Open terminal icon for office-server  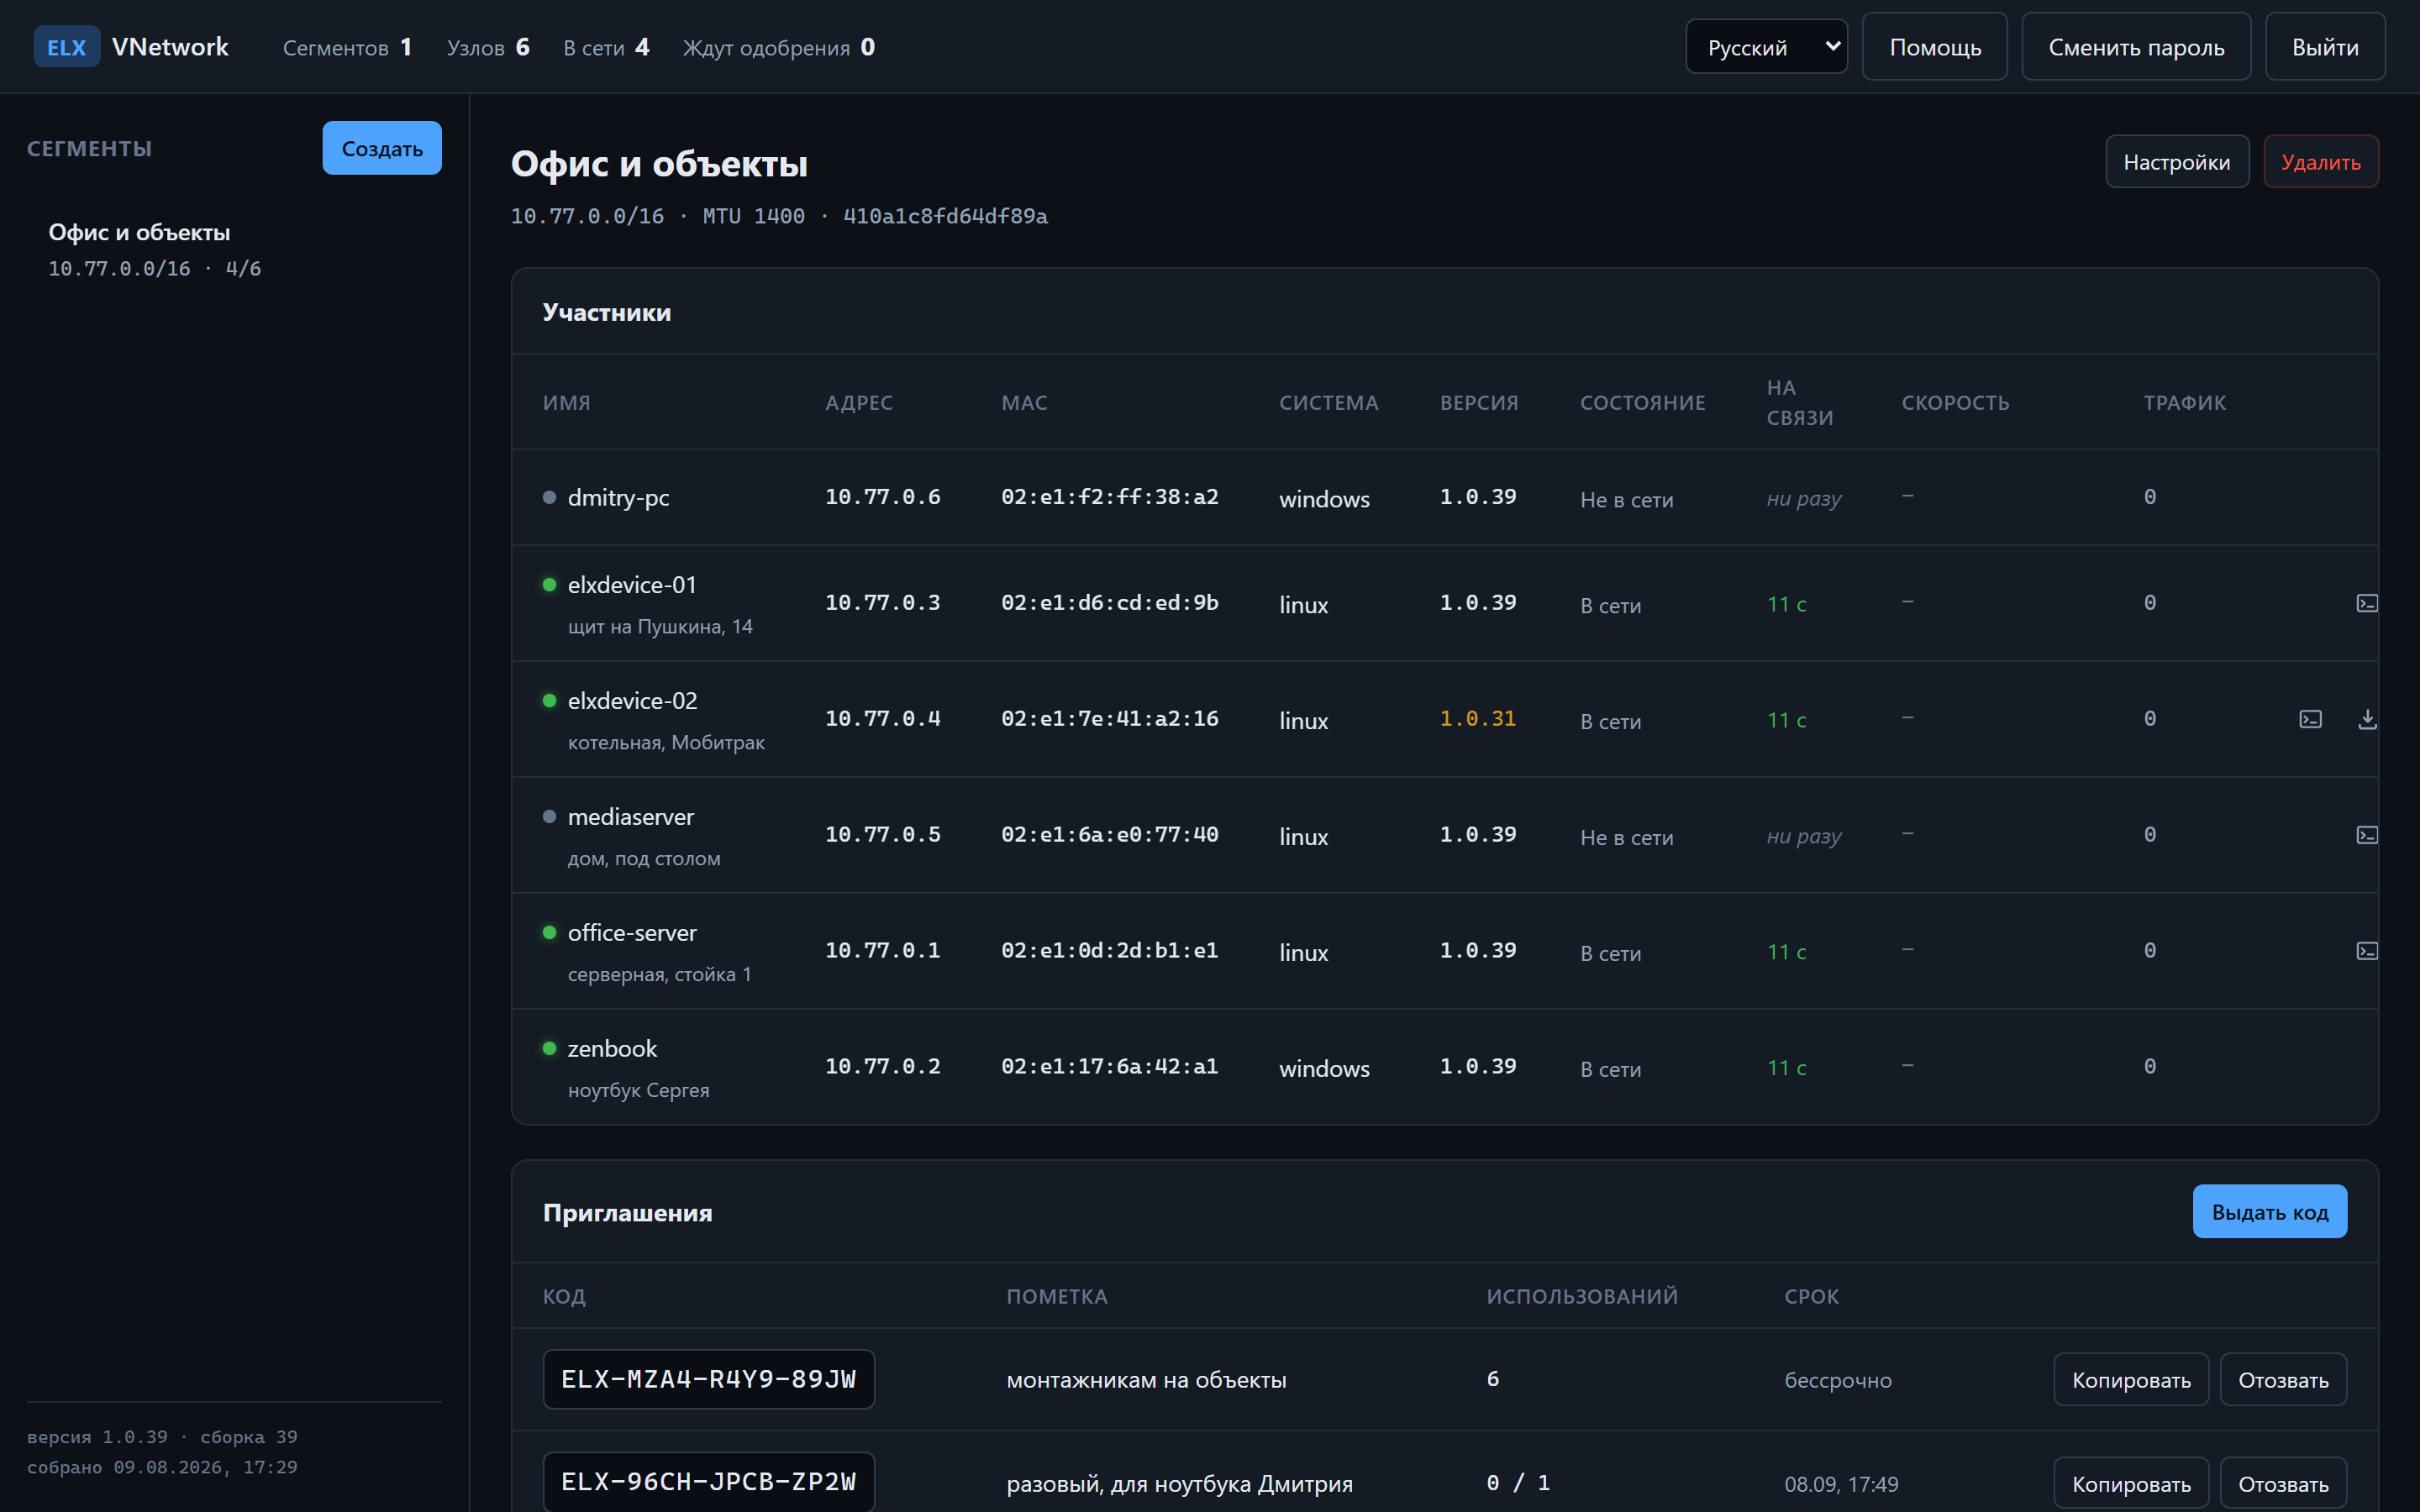tap(2366, 951)
